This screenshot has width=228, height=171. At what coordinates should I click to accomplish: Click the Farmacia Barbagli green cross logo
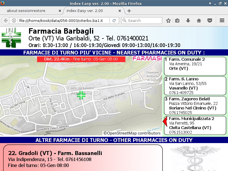(11, 38)
